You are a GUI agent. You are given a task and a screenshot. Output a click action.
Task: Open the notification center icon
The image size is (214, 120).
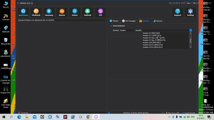(x=209, y=117)
